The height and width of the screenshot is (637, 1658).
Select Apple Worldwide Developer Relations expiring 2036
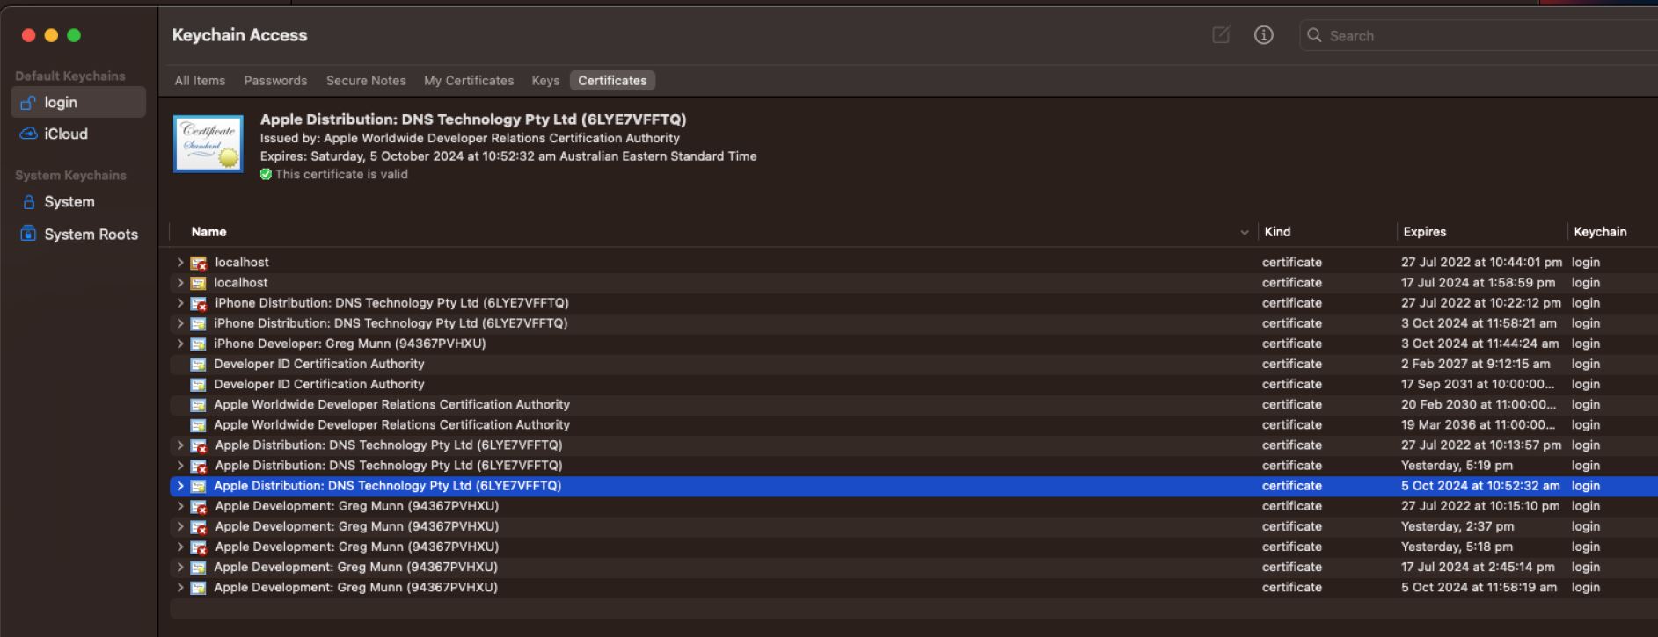(391, 425)
